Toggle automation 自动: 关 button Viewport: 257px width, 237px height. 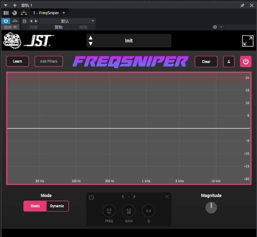11,27
